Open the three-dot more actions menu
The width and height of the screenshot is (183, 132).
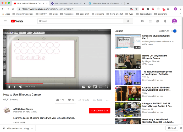(x=108, y=100)
